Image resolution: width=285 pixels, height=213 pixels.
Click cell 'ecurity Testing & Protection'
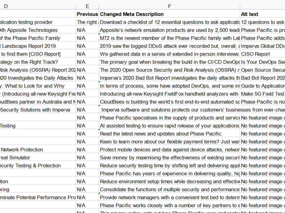tap(38, 166)
